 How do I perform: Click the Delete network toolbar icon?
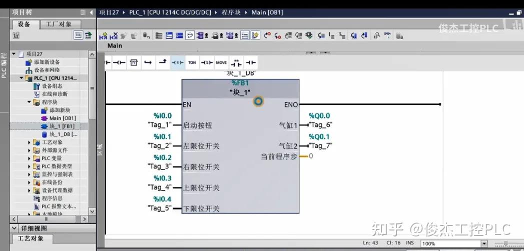pyautogui.click(x=114, y=35)
